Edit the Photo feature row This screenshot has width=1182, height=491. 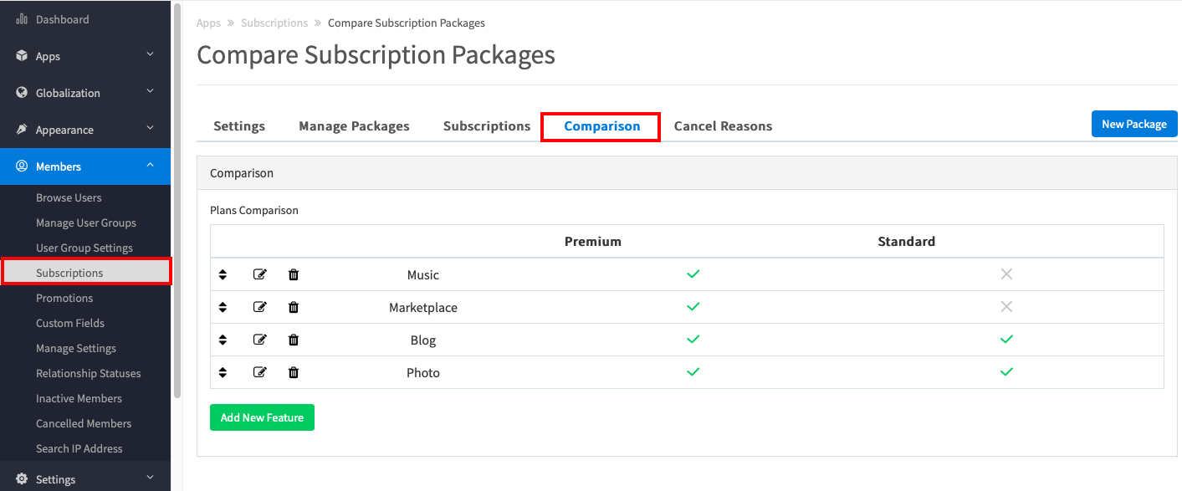(259, 372)
